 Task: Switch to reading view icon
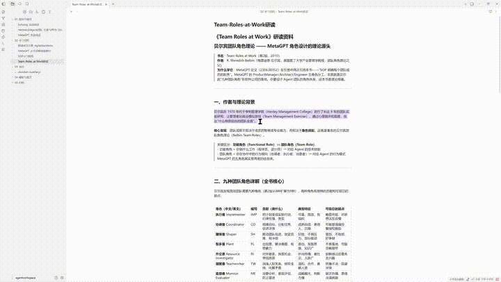pyautogui.click(x=491, y=12)
